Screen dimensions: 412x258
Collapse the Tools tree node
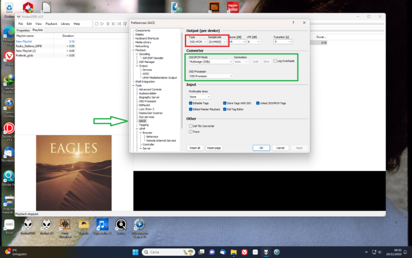pyautogui.click(x=133, y=86)
